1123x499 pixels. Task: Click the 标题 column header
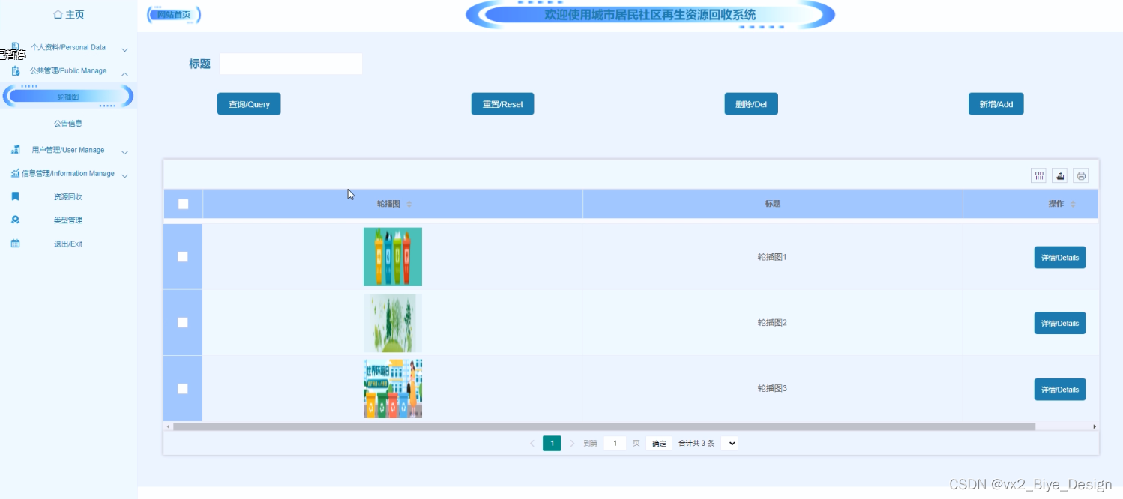tap(773, 204)
